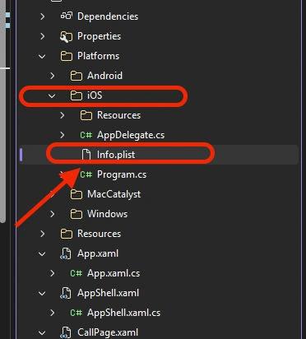
Task: Click the Properties wrench icon
Action: (66, 36)
